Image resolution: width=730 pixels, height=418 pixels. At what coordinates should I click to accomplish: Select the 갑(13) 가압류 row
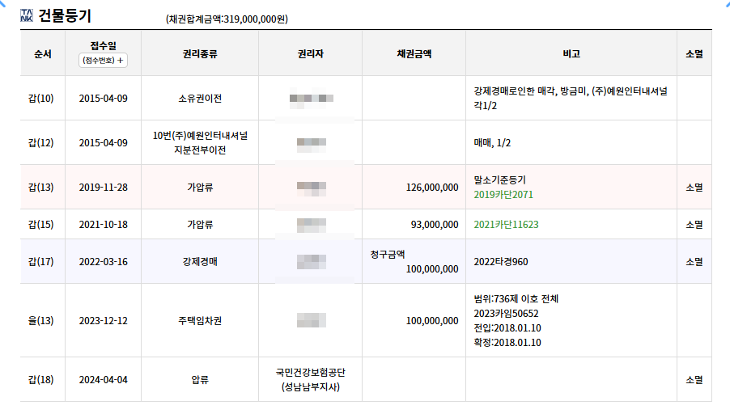click(x=366, y=187)
